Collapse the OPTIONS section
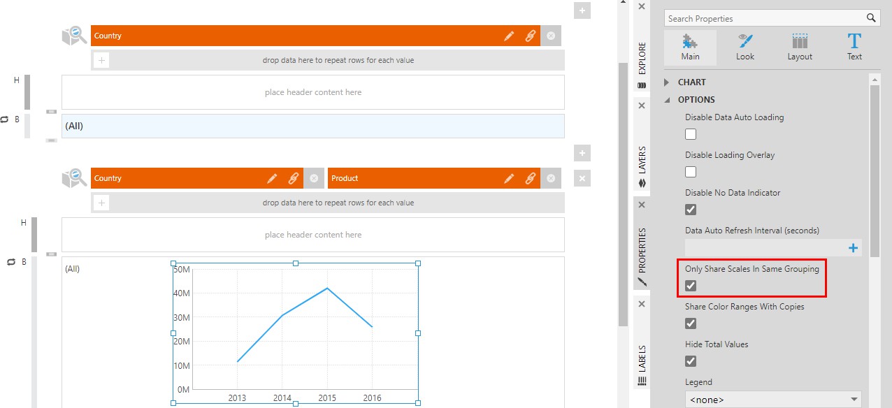Viewport: 892px width, 408px height. point(669,100)
